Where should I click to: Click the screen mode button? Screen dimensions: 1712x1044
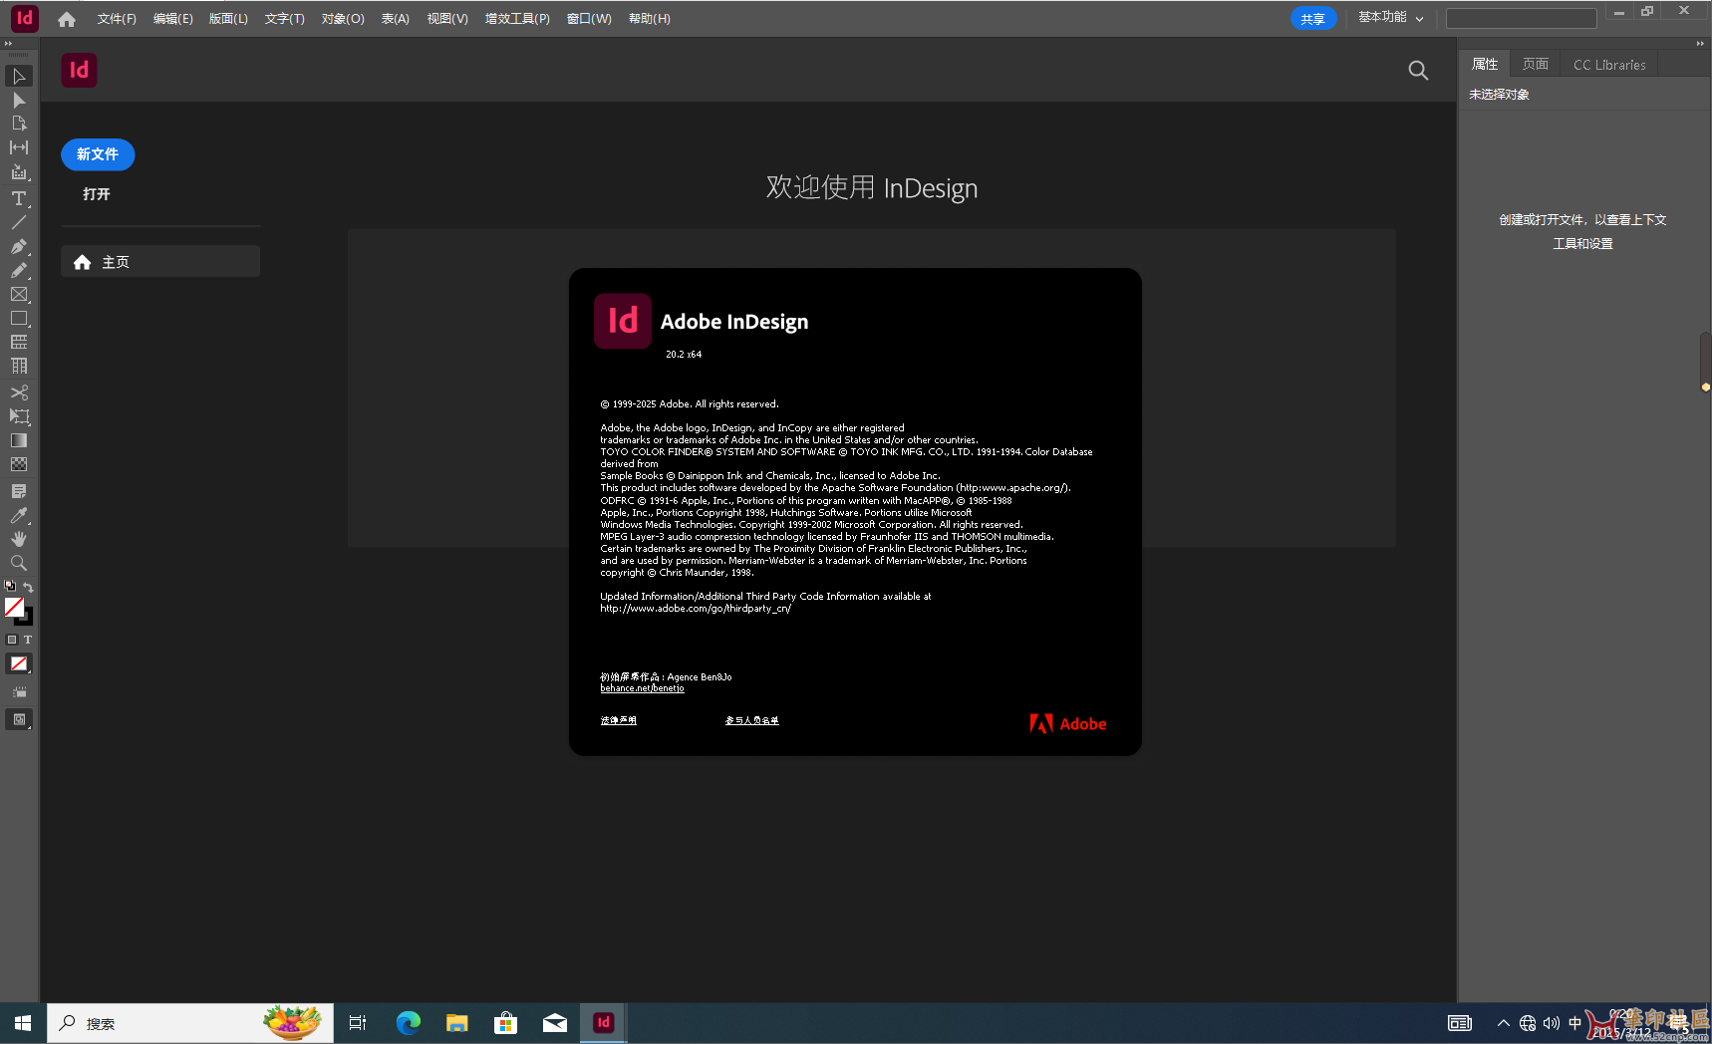[19, 719]
